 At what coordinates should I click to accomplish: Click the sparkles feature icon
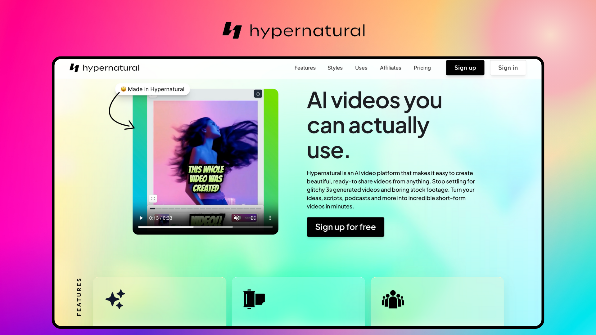[115, 299]
